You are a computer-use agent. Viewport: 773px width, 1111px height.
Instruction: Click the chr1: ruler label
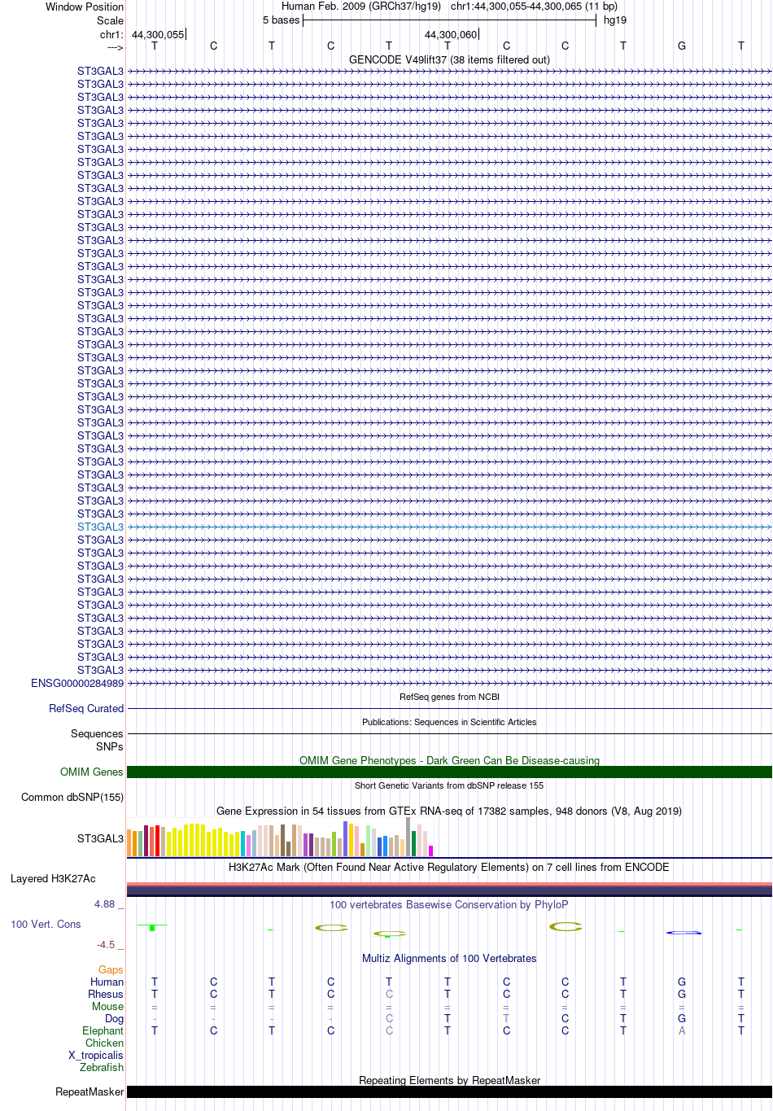111,34
